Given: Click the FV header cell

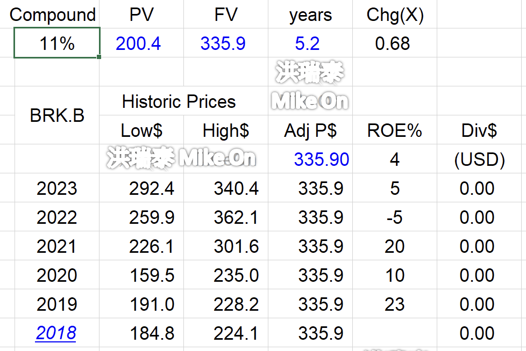Looking at the screenshot, I should [226, 14].
